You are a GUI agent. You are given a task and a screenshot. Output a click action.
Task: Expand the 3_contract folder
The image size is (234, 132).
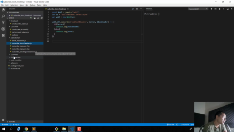point(14,55)
